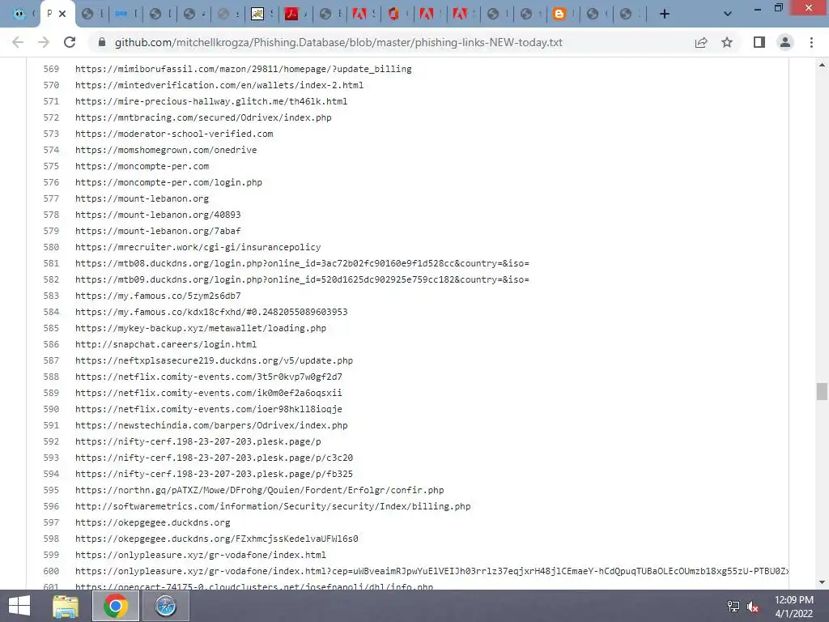Click netflix.comity-events.com/ik0m0ef2a6oqsxii line
The image size is (829, 622).
209,393
